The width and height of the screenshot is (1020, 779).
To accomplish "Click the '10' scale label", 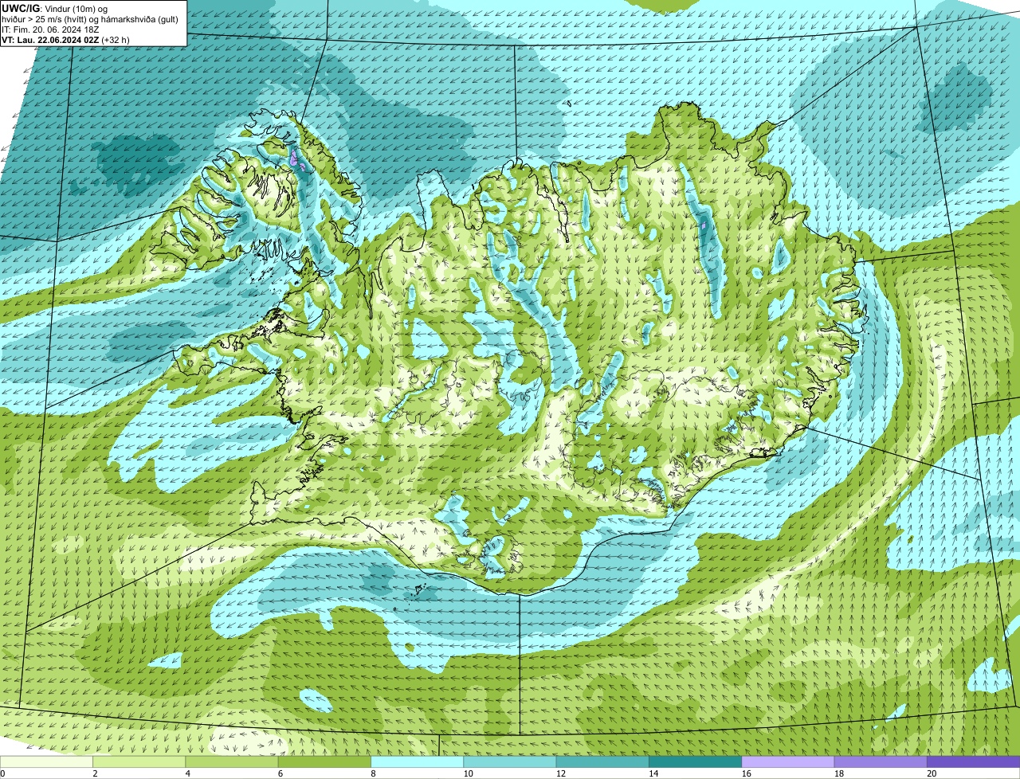I will tap(468, 773).
